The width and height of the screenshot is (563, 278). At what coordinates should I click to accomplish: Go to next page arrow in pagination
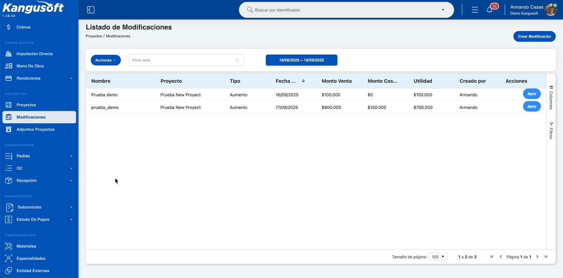point(537,257)
